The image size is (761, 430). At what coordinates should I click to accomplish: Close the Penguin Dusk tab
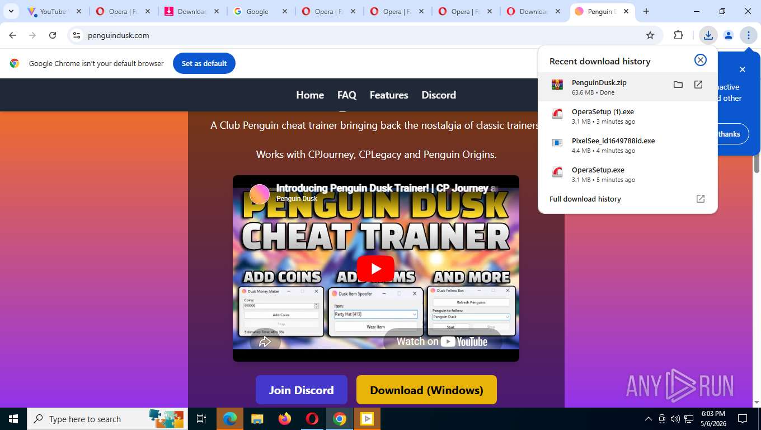pos(626,11)
